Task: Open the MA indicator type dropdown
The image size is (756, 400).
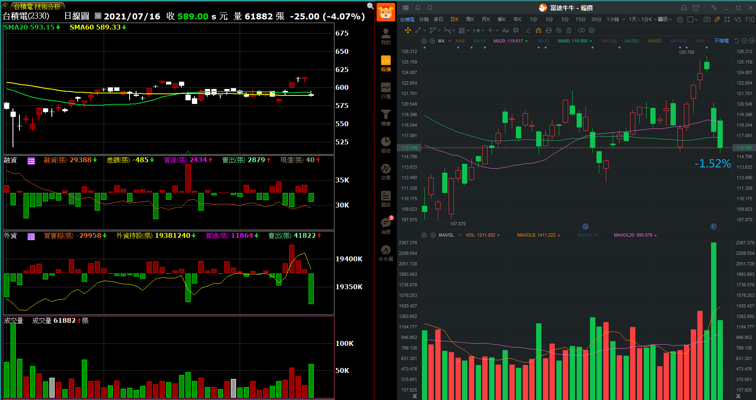Action: pos(449,41)
